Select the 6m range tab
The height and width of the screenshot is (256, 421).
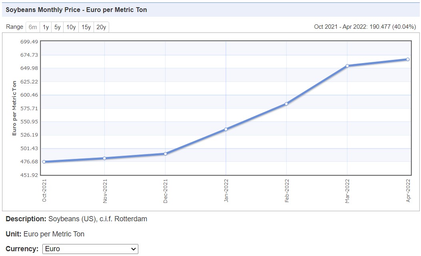(x=33, y=27)
